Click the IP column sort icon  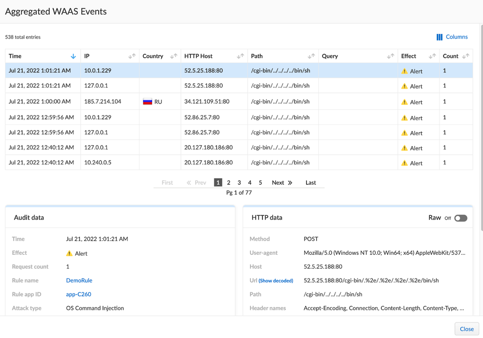[132, 57]
